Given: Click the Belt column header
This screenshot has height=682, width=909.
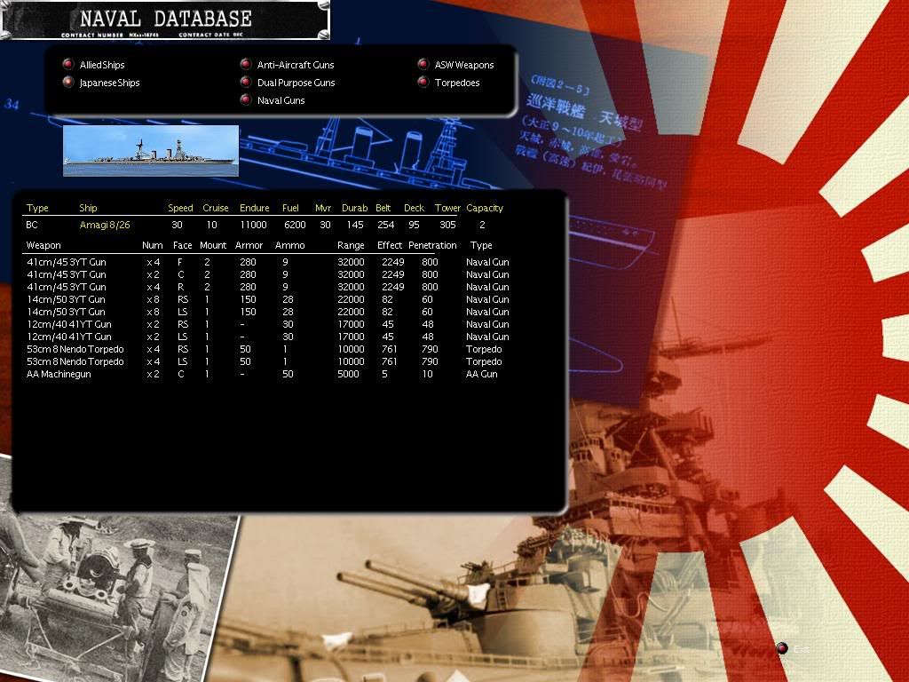Looking at the screenshot, I should pyautogui.click(x=383, y=208).
